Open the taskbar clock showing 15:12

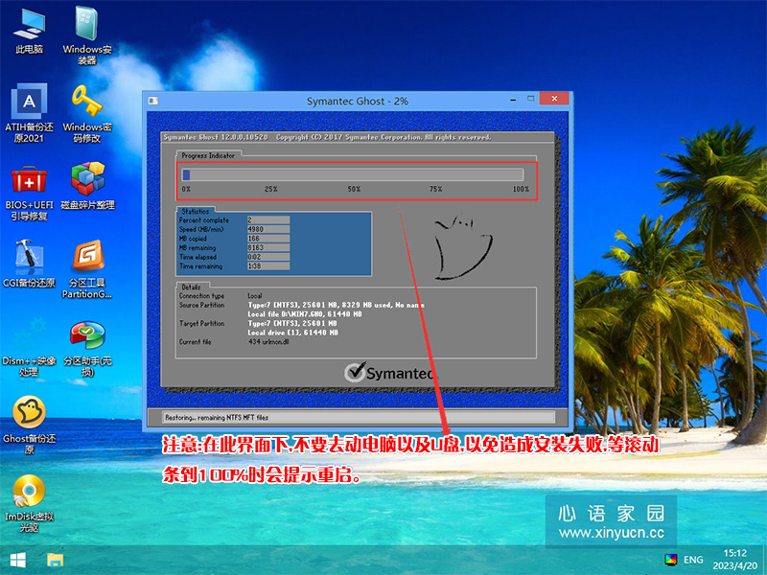[x=734, y=560]
